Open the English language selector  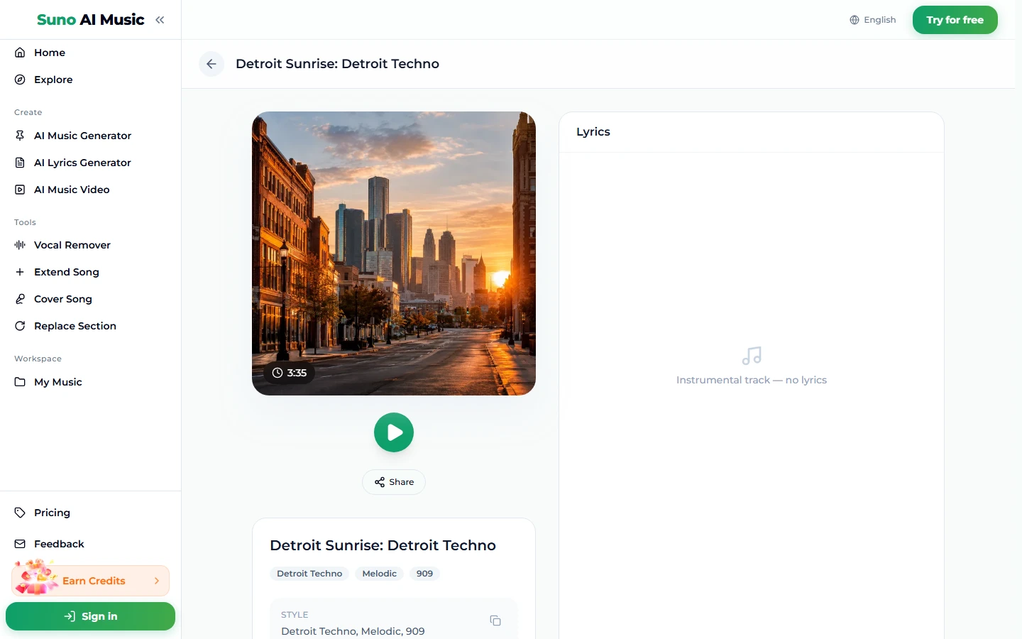(x=873, y=20)
